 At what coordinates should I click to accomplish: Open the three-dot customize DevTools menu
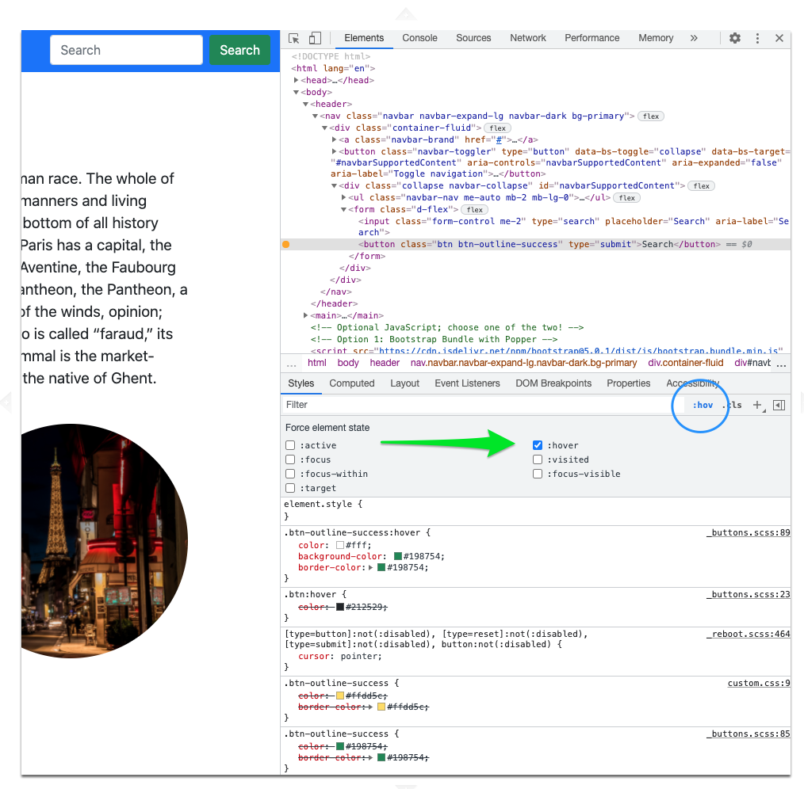tap(757, 37)
